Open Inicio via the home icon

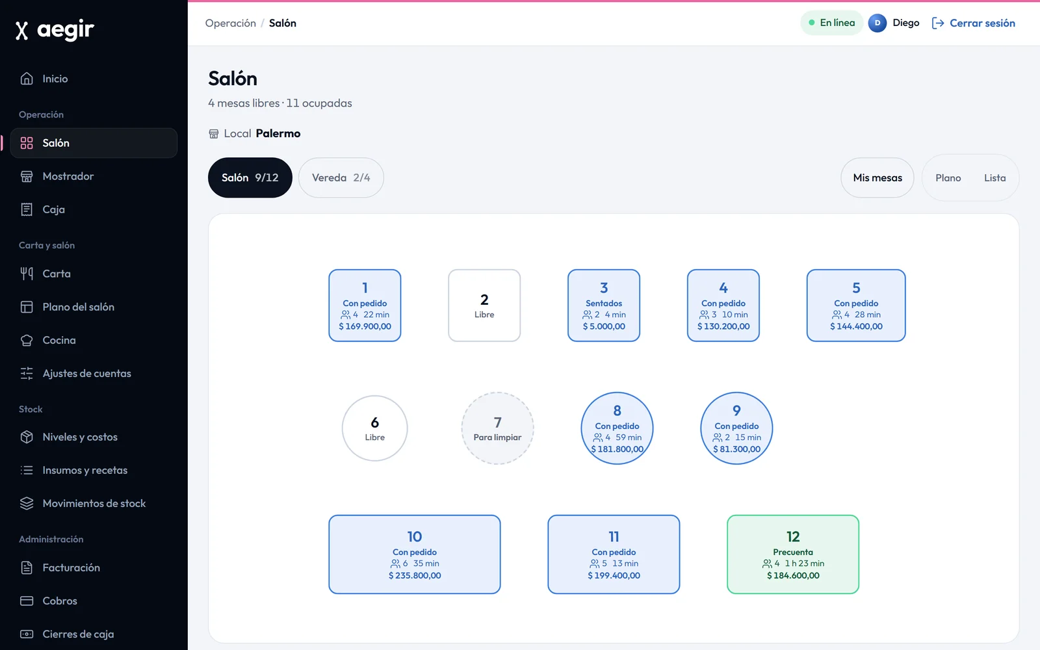[27, 79]
